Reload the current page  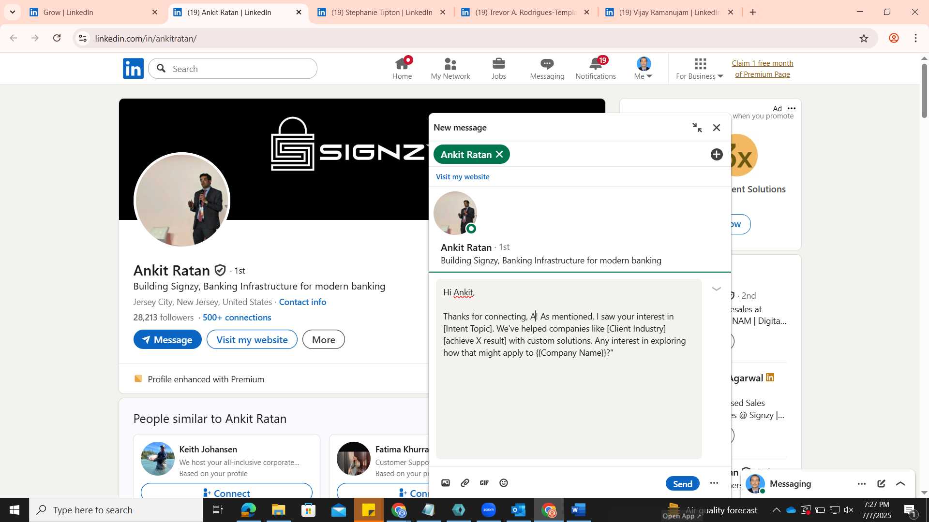click(57, 38)
